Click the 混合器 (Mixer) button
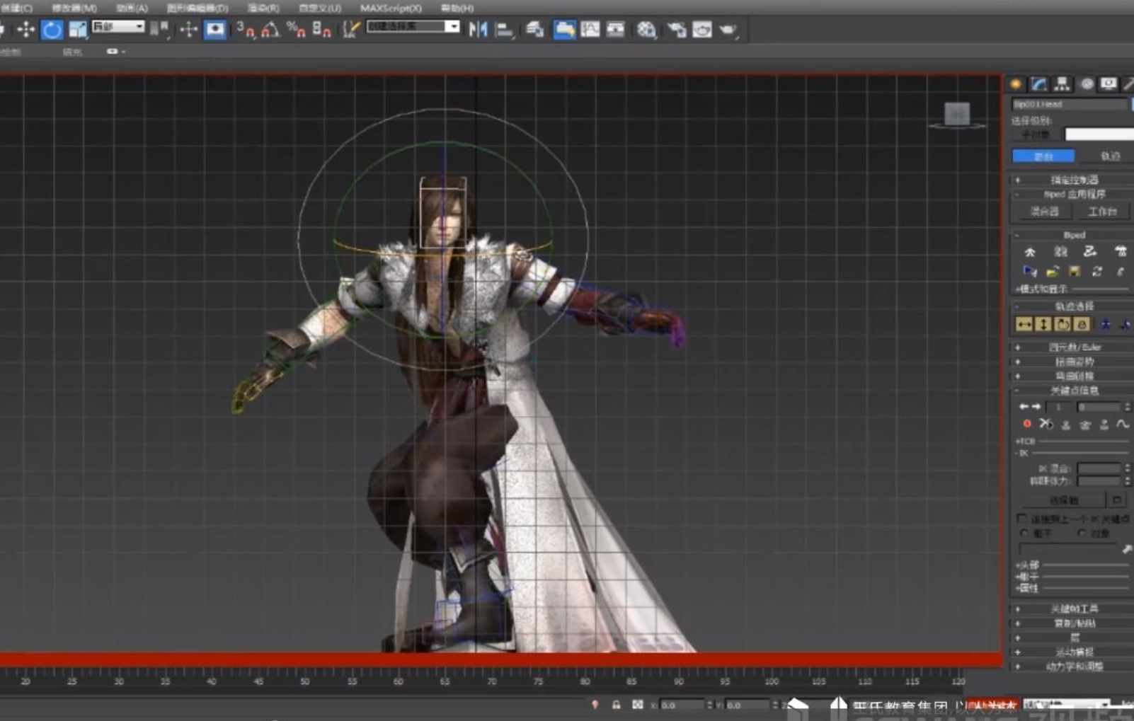The width and height of the screenshot is (1134, 721). pos(1044,212)
